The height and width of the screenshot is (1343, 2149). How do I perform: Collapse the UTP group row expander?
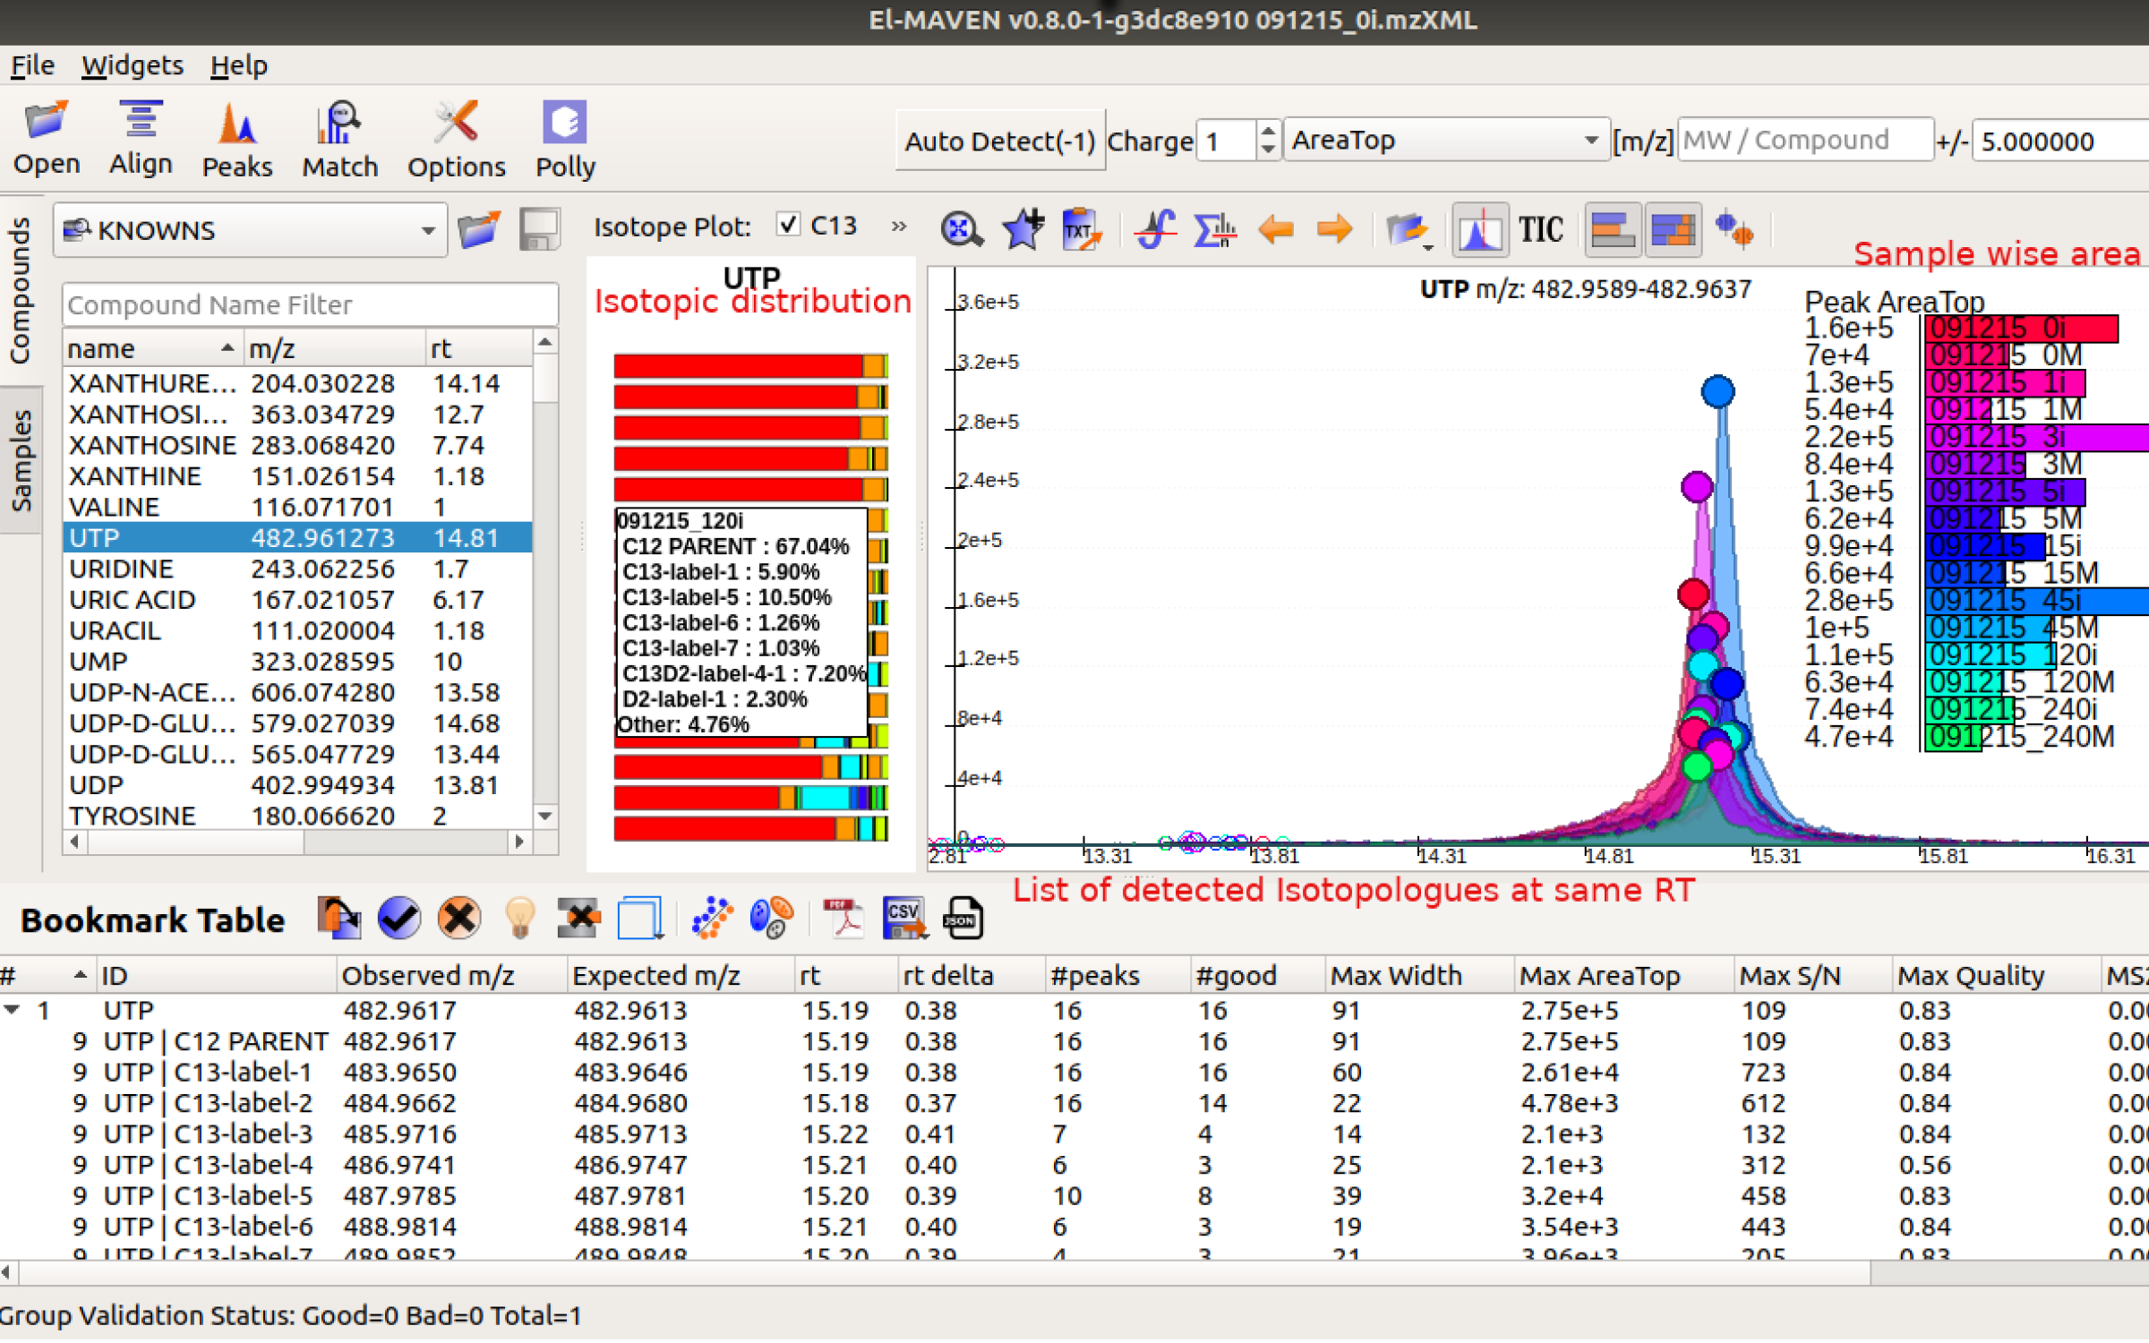click(x=13, y=1010)
